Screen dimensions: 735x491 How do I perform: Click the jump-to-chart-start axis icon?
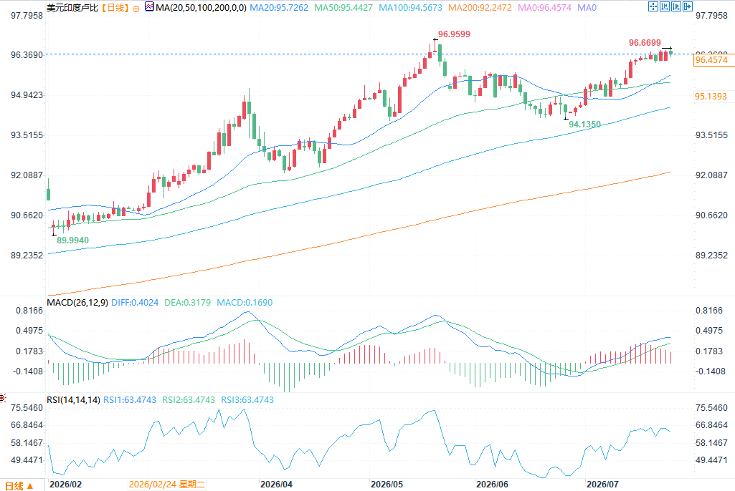(x=665, y=6)
